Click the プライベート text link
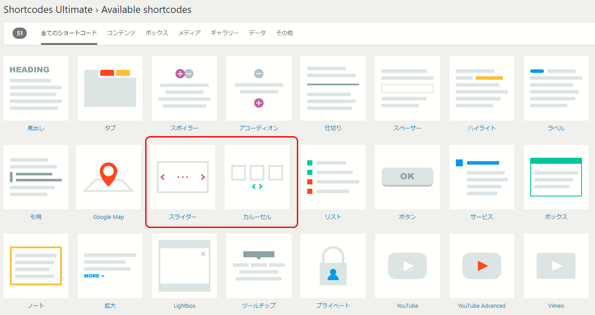 point(333,306)
